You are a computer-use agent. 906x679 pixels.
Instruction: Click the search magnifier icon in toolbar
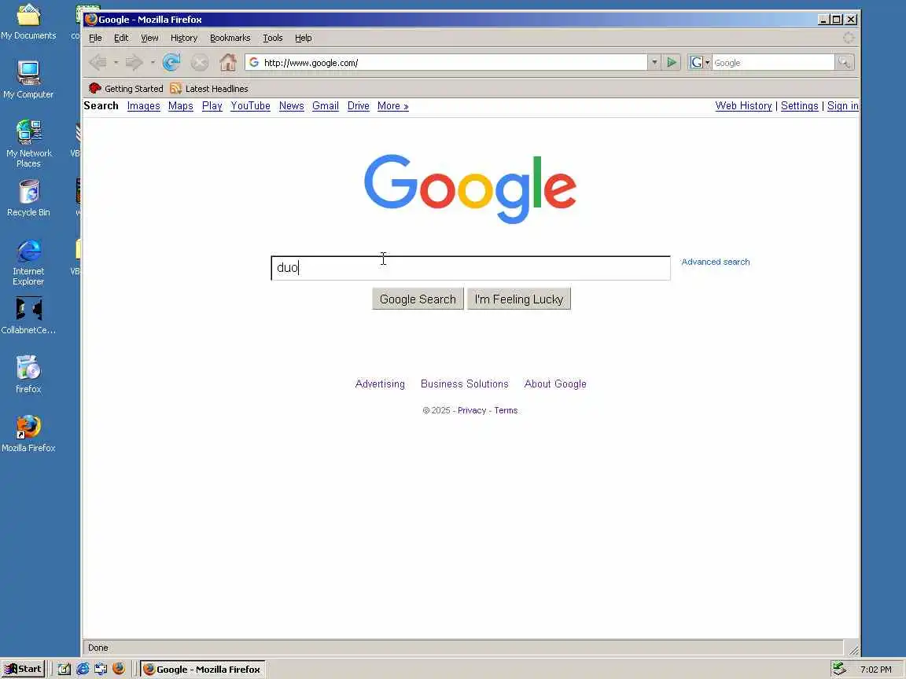click(x=844, y=62)
